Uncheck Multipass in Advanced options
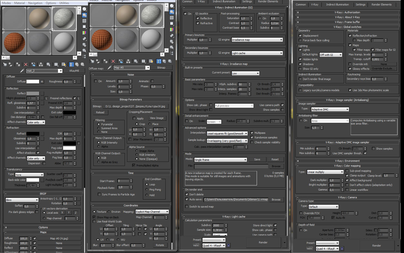Screen dimensions: 404x253 click(252, 133)
